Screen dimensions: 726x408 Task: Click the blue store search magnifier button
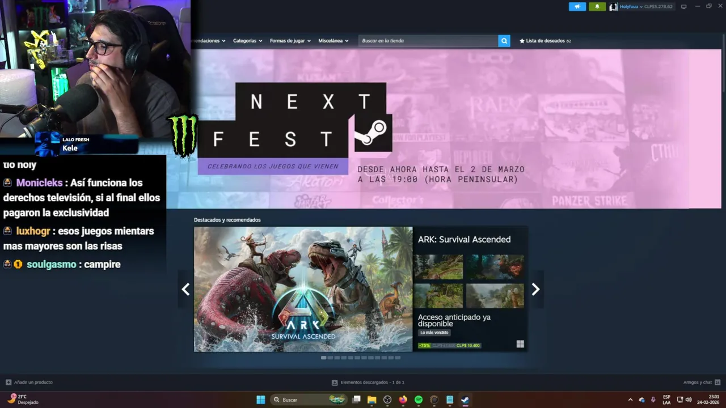(x=504, y=41)
